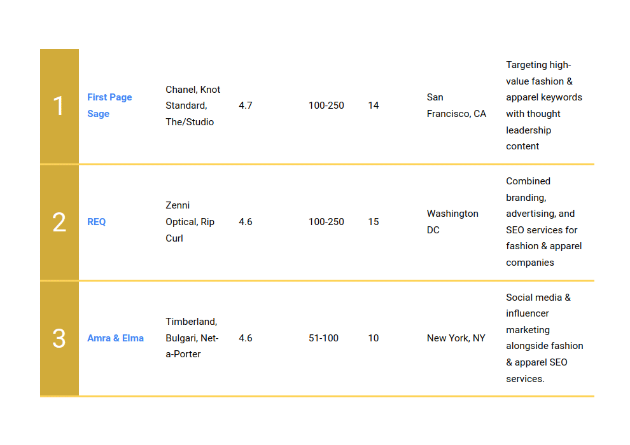This screenshot has height=445, width=630.
Task: Click the 'San Francisco, CA' location
Action: [456, 106]
